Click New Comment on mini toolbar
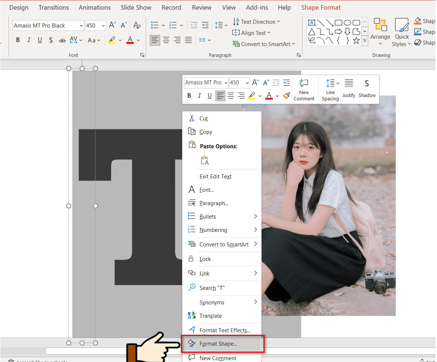The image size is (437, 362). pyautogui.click(x=304, y=90)
